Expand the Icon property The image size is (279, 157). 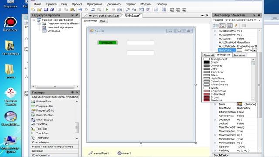(x=215, y=104)
